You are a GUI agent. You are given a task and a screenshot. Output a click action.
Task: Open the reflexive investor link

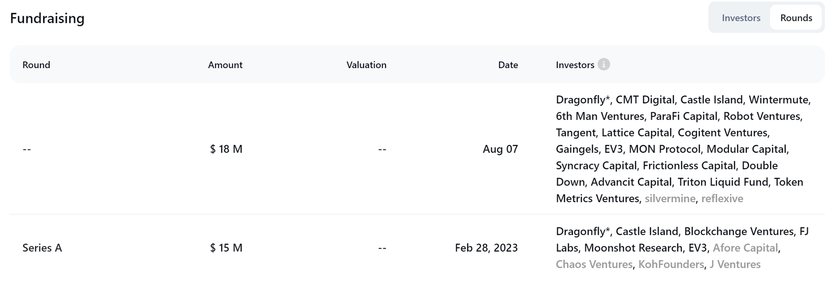(x=722, y=198)
